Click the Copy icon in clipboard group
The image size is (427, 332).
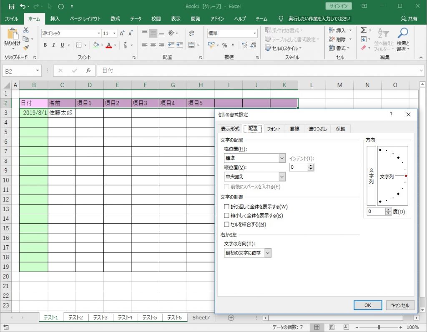point(25,39)
